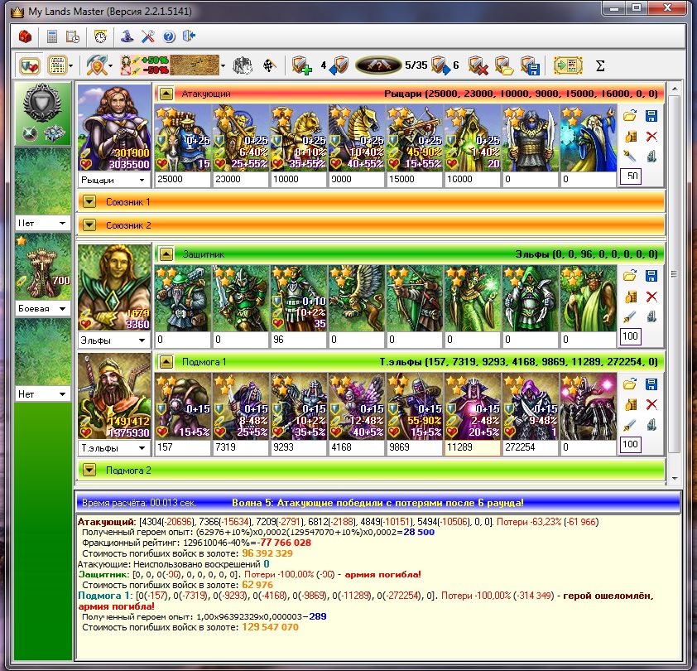Open the alarm clock timer tool
Image resolution: width=697 pixels, height=671 pixels.
click(x=100, y=36)
